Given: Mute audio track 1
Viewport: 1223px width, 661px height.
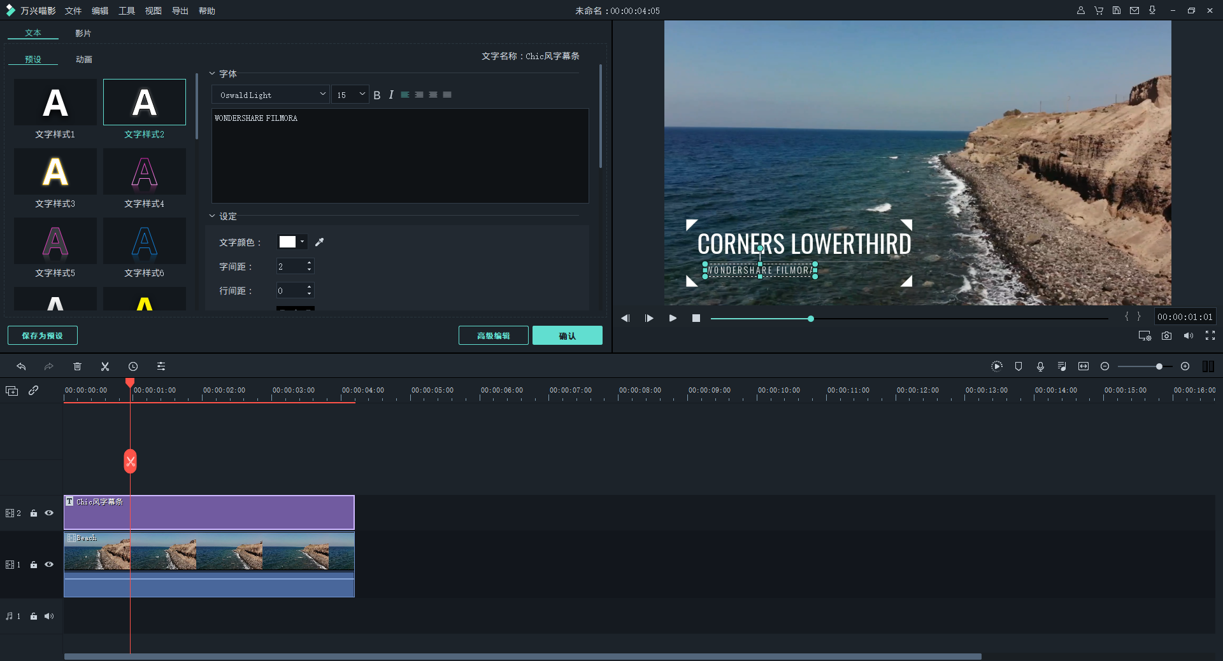Looking at the screenshot, I should pyautogui.click(x=49, y=616).
